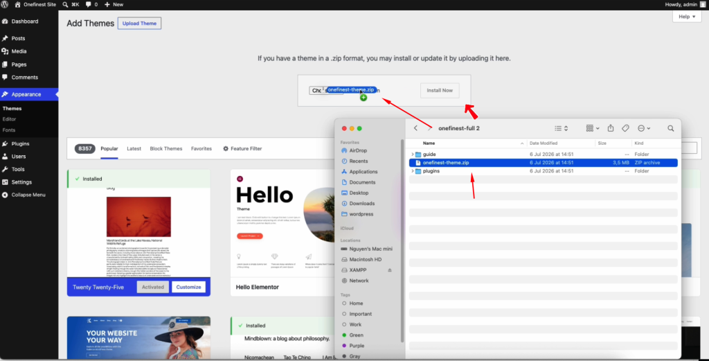Change Finder list view mode

tap(561, 128)
